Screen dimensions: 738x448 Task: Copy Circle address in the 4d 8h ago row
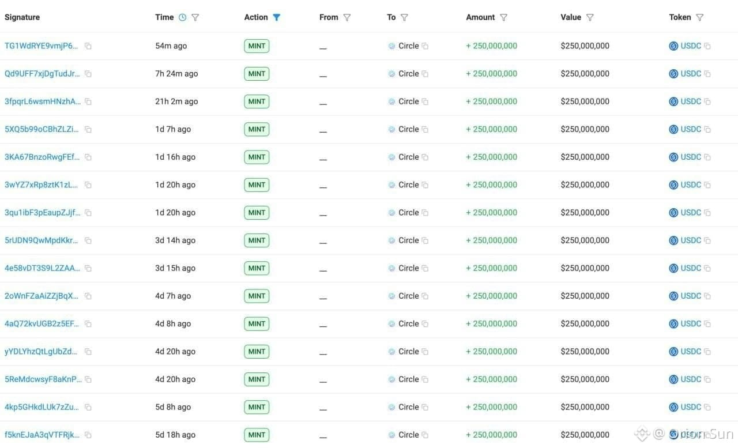[x=425, y=324]
